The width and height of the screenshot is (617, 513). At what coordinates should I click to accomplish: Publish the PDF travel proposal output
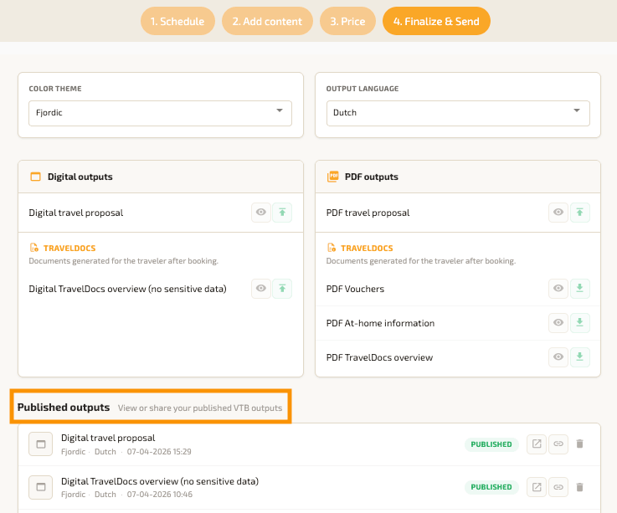point(579,213)
